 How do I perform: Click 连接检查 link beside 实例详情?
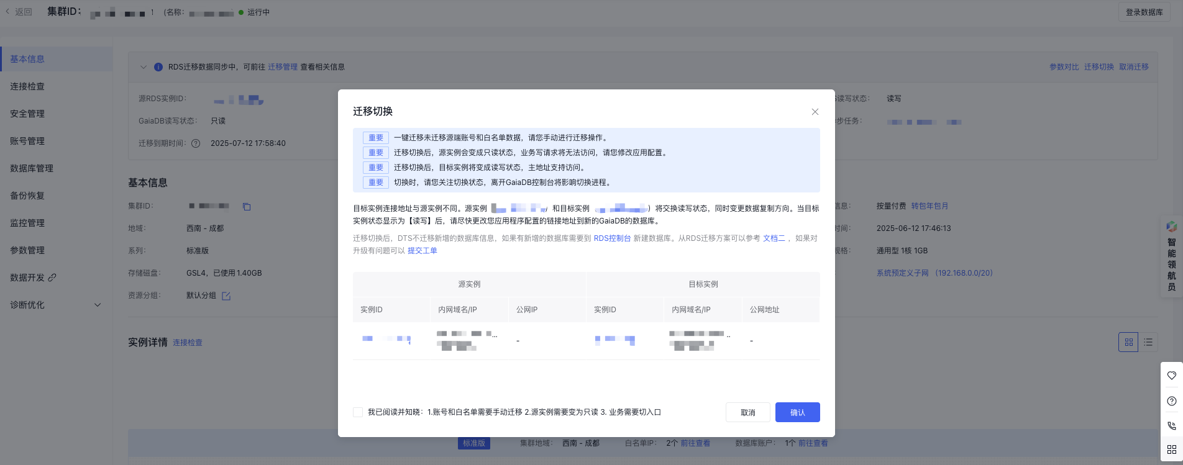pos(188,343)
